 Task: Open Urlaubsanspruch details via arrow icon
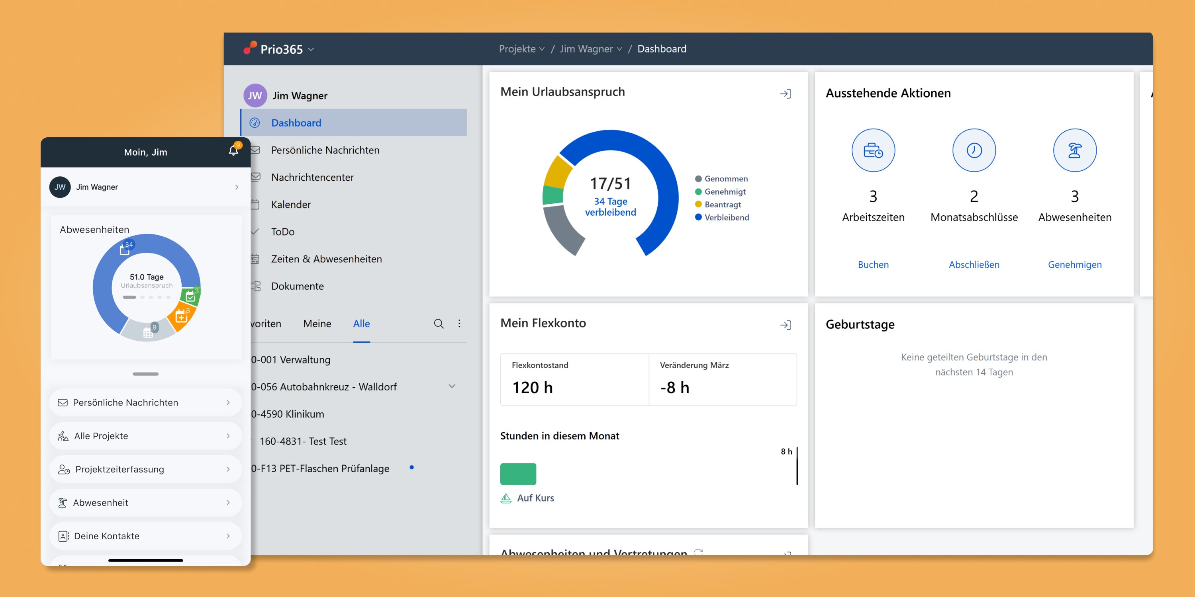(x=786, y=94)
